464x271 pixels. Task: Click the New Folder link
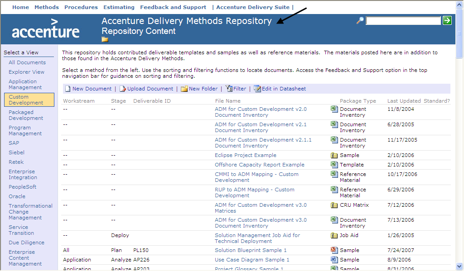coord(203,89)
